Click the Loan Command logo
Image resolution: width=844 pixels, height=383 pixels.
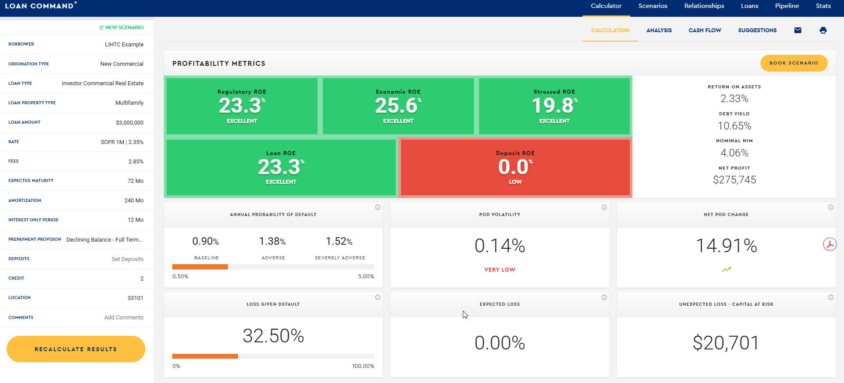coord(41,6)
